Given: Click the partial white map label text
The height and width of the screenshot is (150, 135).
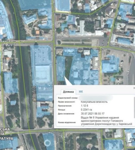Looking at the screenshot, I should point(6,134).
